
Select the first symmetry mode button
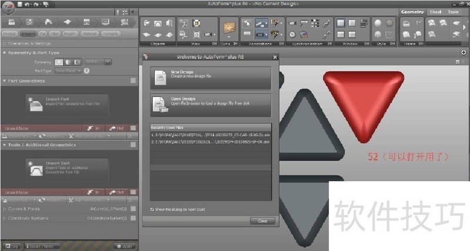(x=59, y=62)
